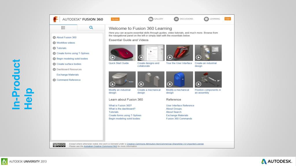Click the orange Login button

pyautogui.click(x=227, y=19)
